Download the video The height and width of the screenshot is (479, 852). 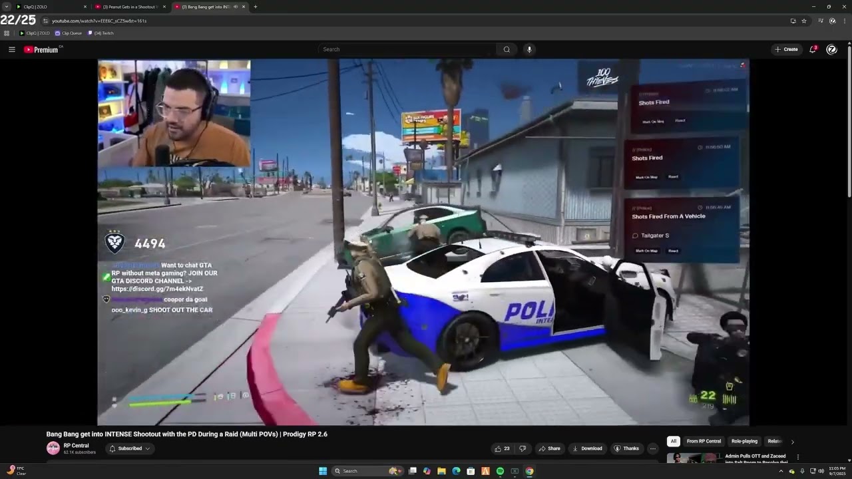tap(587, 448)
